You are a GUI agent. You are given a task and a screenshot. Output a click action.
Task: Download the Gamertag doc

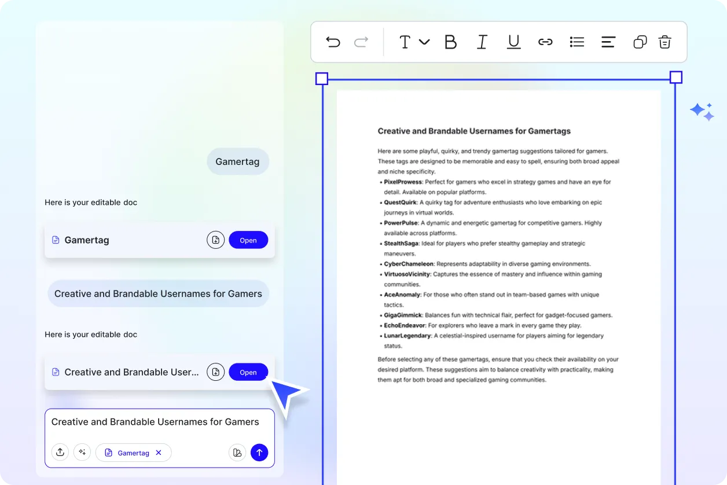pos(215,240)
